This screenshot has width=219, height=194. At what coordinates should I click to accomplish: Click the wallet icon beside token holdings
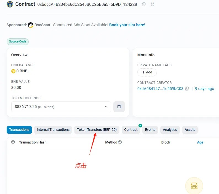[119, 107]
